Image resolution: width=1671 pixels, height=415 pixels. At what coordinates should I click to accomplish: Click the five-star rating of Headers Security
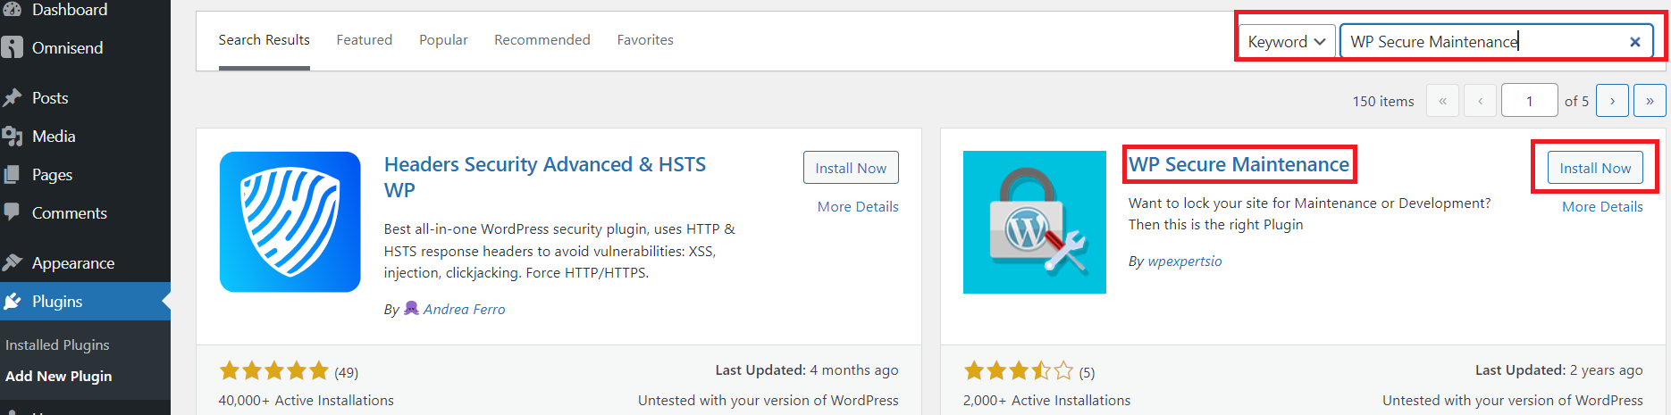(274, 370)
